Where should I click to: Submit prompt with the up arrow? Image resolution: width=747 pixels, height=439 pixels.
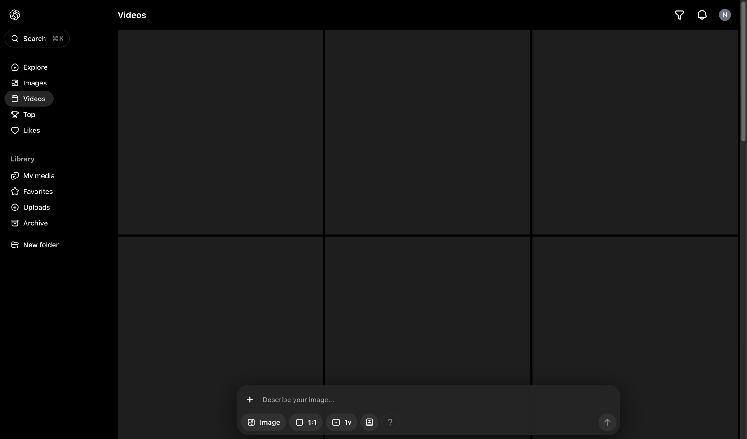[607, 422]
